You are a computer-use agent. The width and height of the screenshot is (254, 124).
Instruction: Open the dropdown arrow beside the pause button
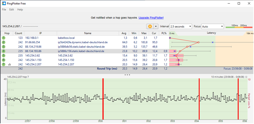[x=156, y=26]
